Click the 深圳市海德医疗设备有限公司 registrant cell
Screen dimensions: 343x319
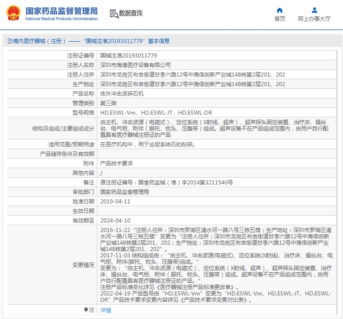217,65
